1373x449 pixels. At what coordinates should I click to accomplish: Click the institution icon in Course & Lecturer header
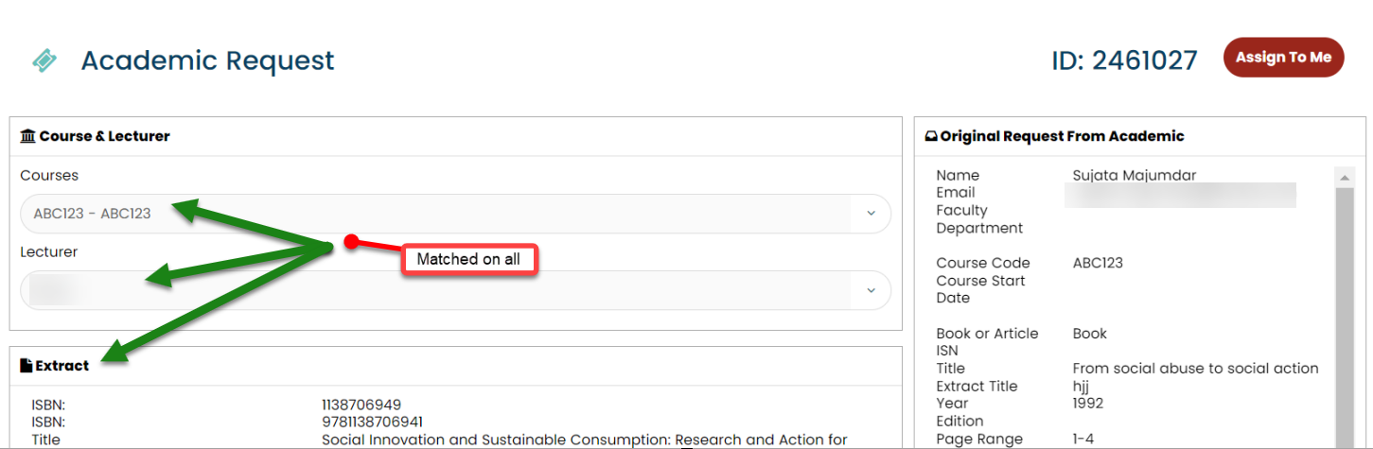[x=27, y=136]
